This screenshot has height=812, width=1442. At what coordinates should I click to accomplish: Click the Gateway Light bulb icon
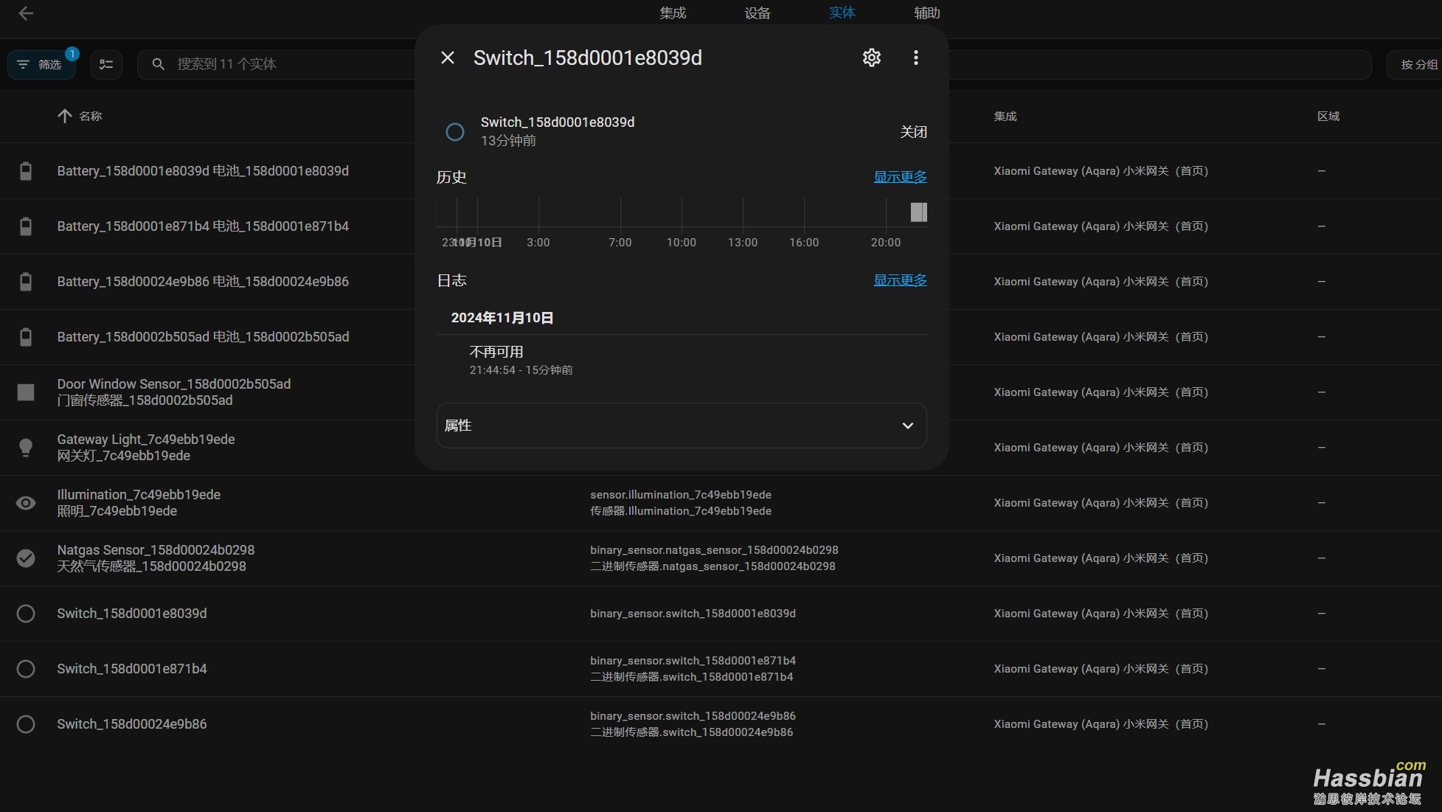(26, 448)
